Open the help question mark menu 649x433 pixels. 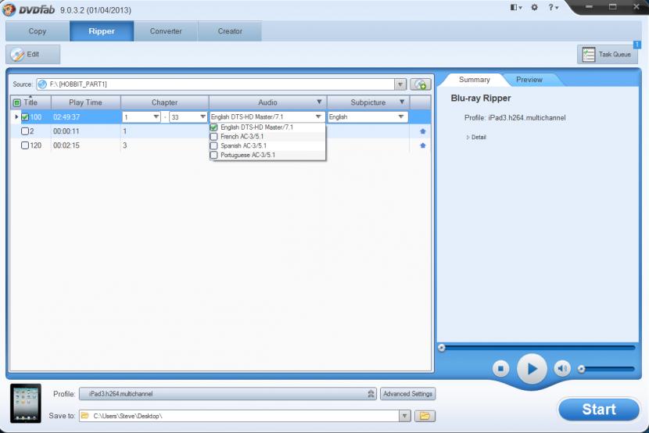click(553, 7)
